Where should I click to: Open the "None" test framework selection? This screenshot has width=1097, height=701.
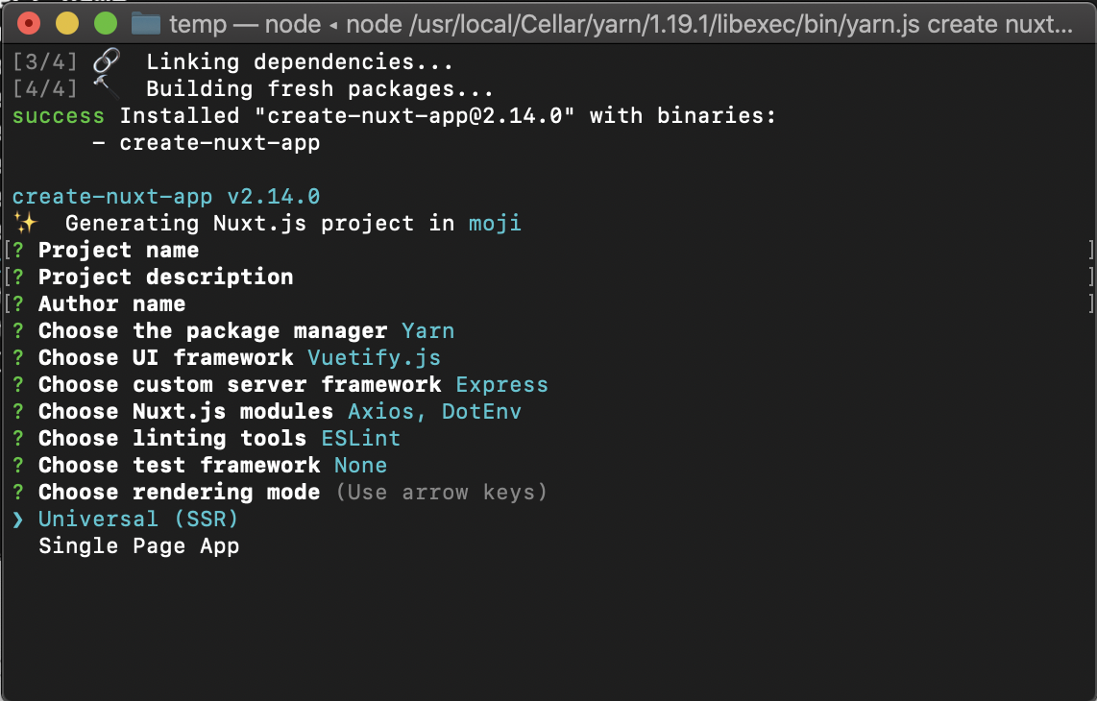[x=360, y=465]
